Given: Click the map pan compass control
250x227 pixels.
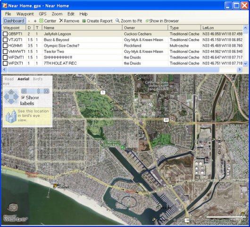Looking at the screenshot, I should pos(11,97).
